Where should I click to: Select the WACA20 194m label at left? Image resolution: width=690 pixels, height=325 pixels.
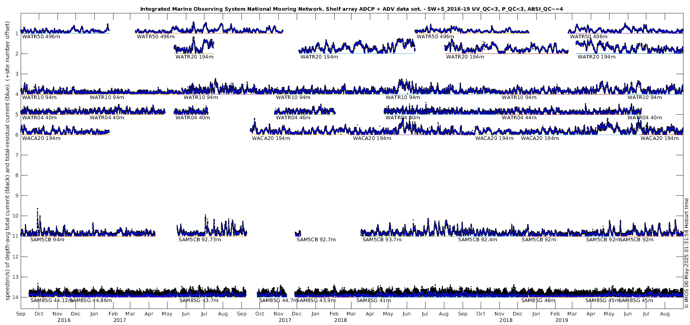[41, 138]
